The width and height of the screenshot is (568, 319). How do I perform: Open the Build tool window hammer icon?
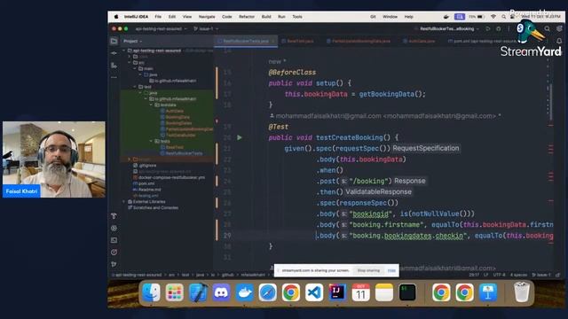114,216
